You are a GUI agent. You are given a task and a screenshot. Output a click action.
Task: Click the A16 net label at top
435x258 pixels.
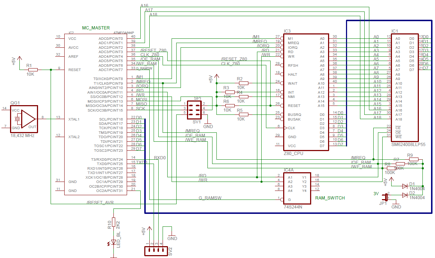pyautogui.click(x=144, y=6)
